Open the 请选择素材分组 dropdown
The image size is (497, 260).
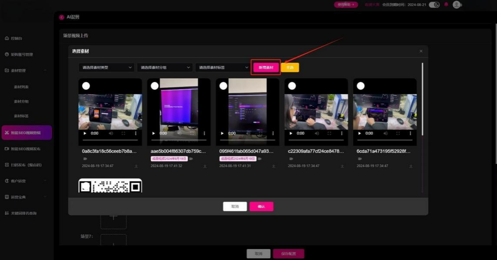[x=165, y=68]
